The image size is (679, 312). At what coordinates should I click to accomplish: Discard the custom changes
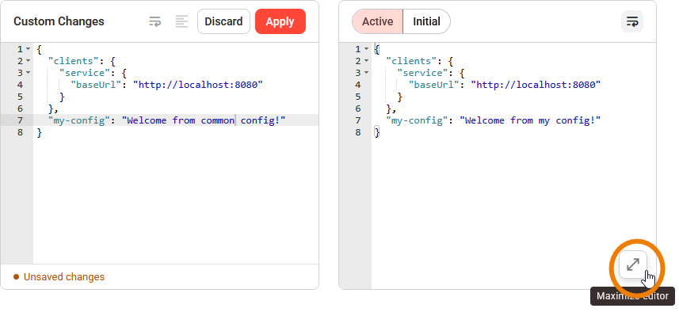[x=223, y=21]
